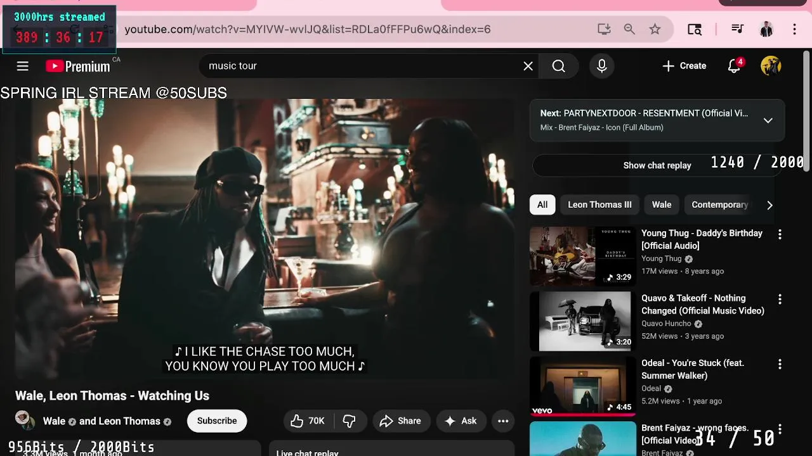Viewport: 812px width, 456px height.
Task: Open the Create menu
Action: [x=684, y=66]
